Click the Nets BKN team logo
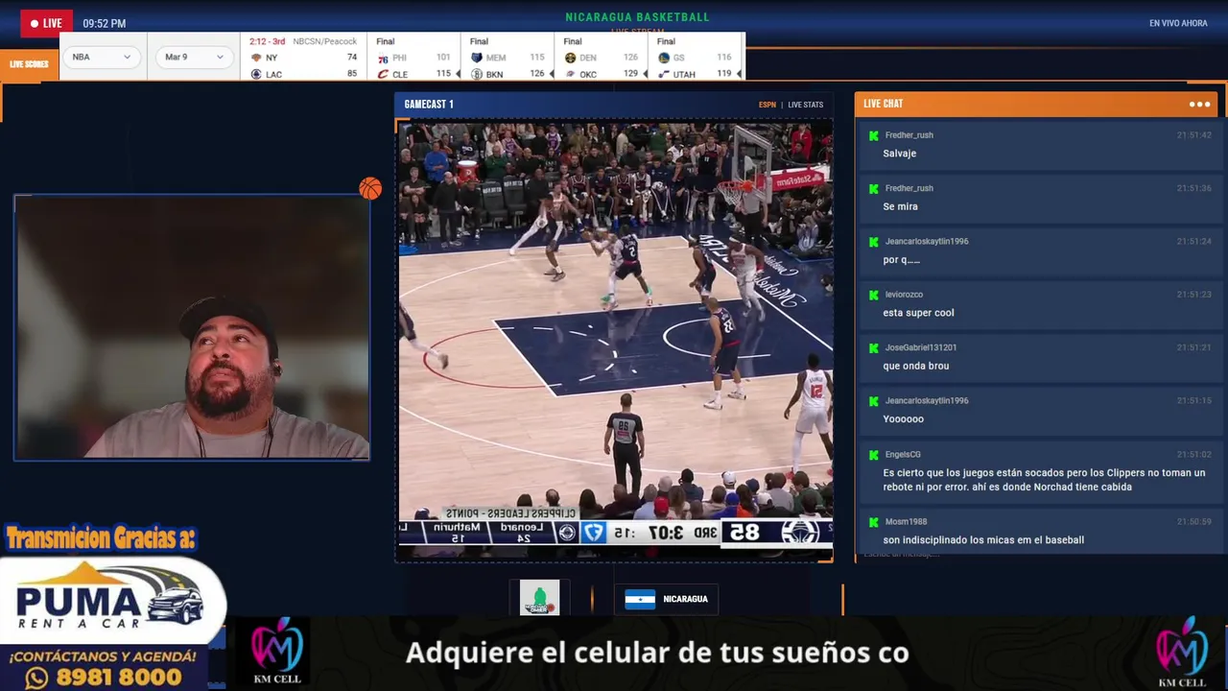Image resolution: width=1228 pixels, height=691 pixels. click(x=477, y=74)
